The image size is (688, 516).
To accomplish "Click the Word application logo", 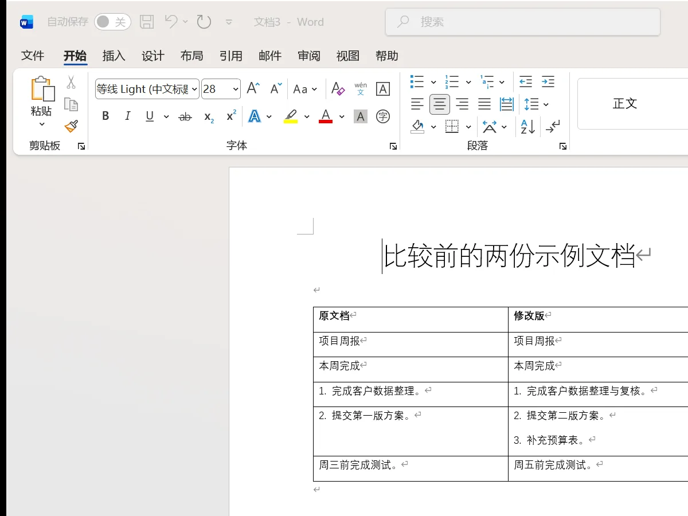I will point(26,22).
